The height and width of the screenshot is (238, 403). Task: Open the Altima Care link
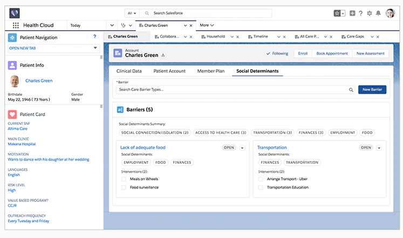pos(17,129)
